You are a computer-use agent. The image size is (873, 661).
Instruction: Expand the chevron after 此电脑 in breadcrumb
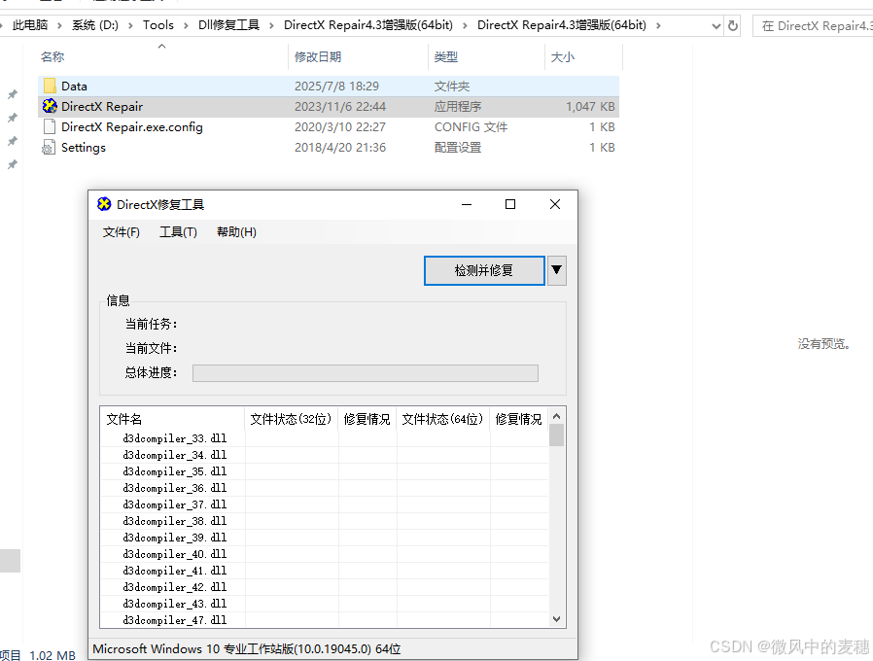(59, 25)
